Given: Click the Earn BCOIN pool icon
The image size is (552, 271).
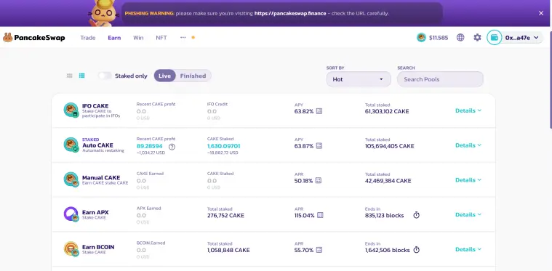Looking at the screenshot, I should tap(71, 248).
